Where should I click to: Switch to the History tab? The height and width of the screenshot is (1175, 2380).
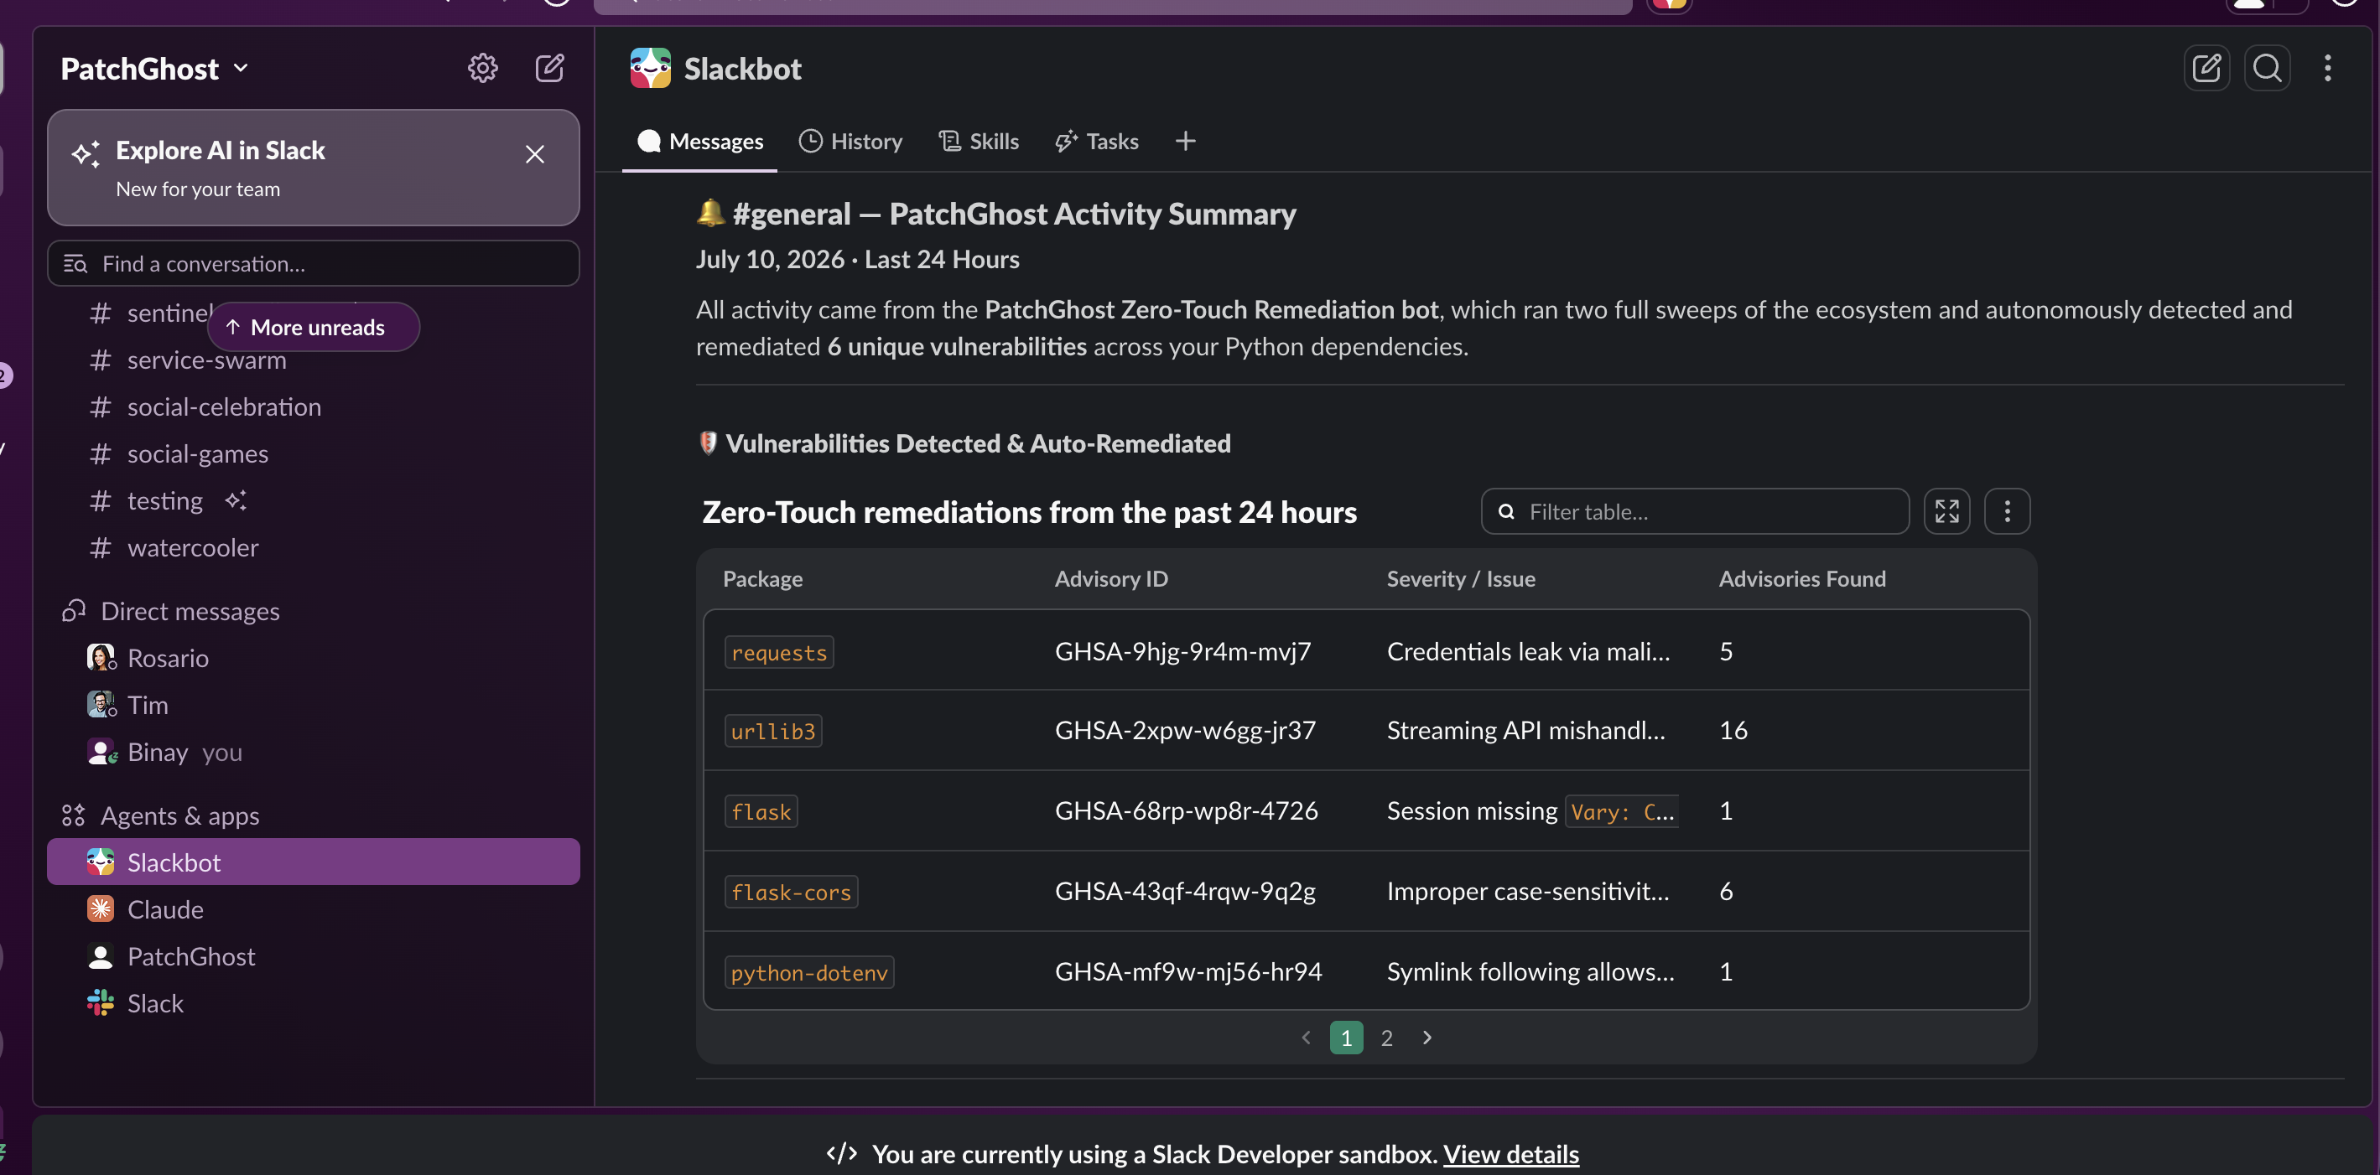point(850,142)
